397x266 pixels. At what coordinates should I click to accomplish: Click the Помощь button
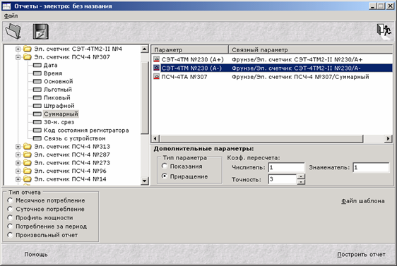click(36, 255)
